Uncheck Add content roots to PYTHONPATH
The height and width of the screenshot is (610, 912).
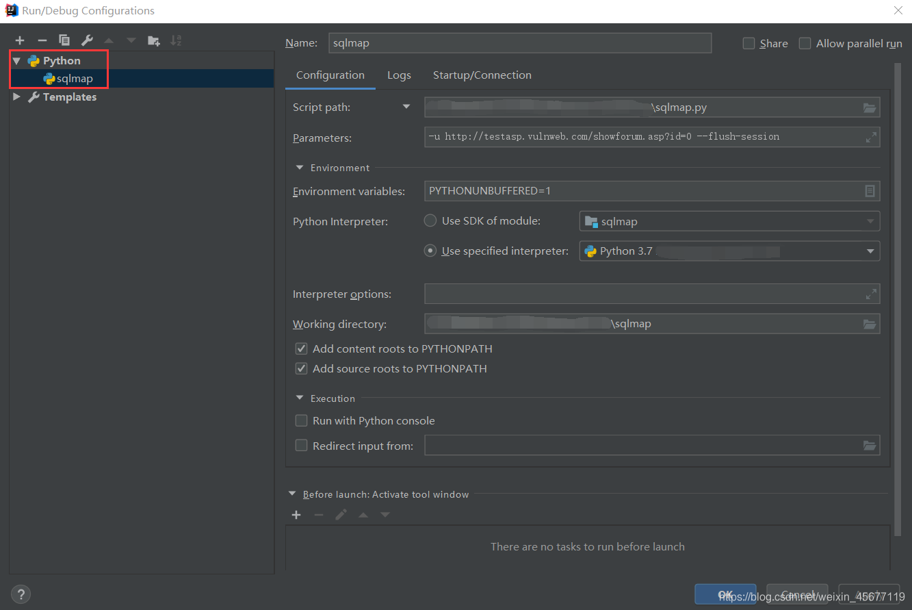click(301, 348)
